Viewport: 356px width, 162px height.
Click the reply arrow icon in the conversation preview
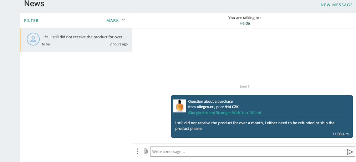coord(46,37)
